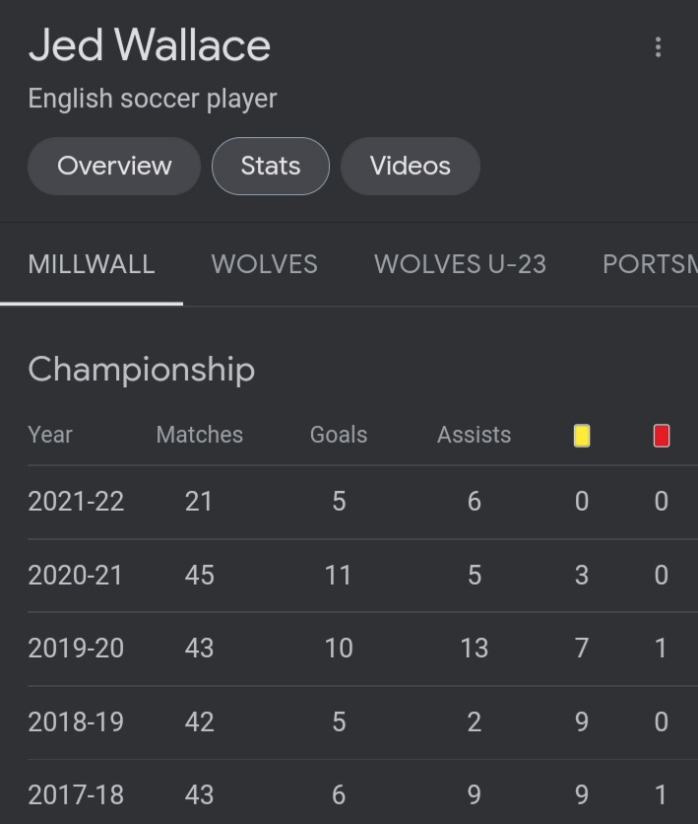Click the Jed Wallace title

[150, 46]
